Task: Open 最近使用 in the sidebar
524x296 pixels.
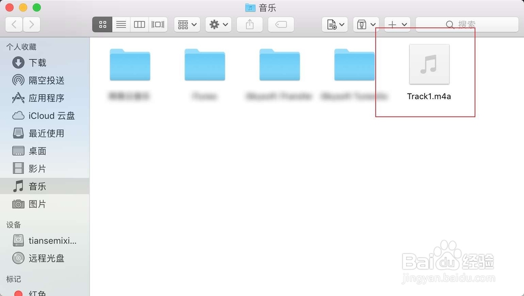Action: [x=45, y=133]
